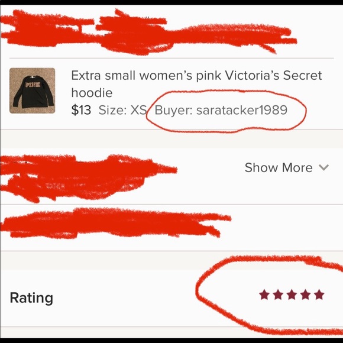The image size is (343, 343).
Task: Click the red scribbled-out header at top
Action: 149,32
